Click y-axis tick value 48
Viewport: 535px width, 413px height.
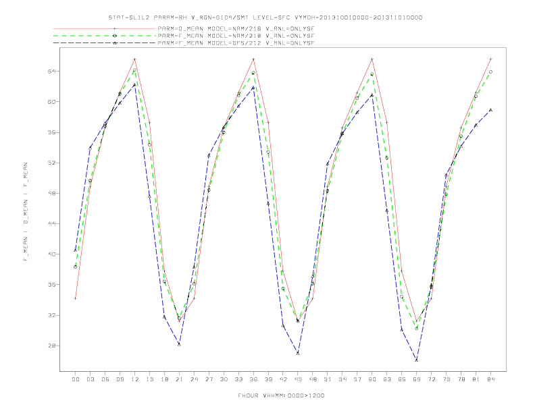click(52, 193)
